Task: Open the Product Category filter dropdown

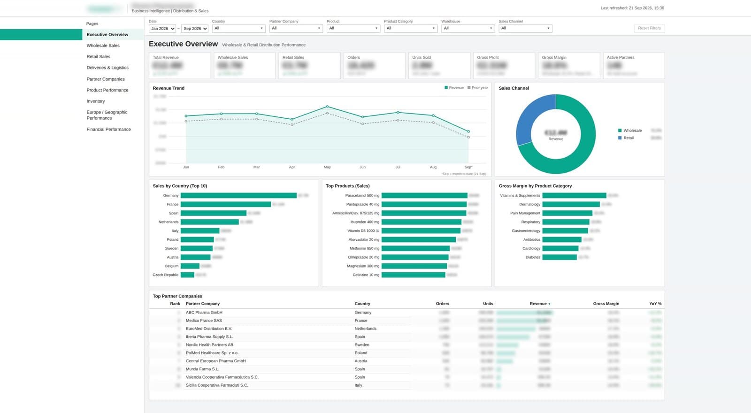Action: [411, 28]
